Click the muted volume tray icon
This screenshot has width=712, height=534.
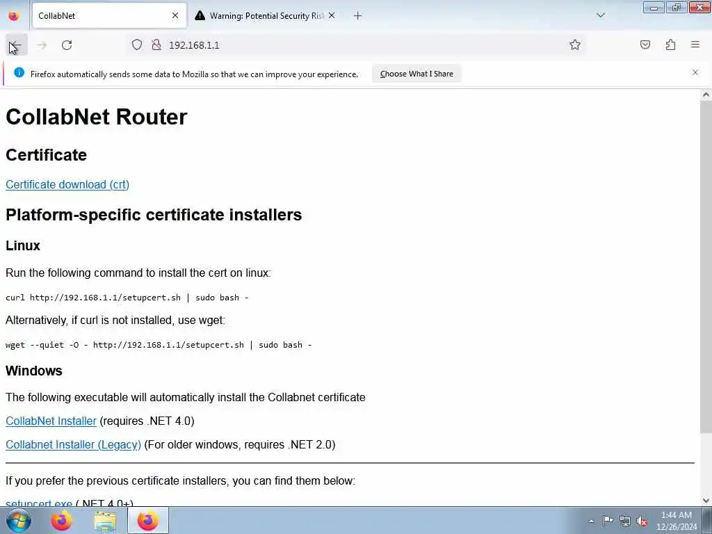point(642,521)
